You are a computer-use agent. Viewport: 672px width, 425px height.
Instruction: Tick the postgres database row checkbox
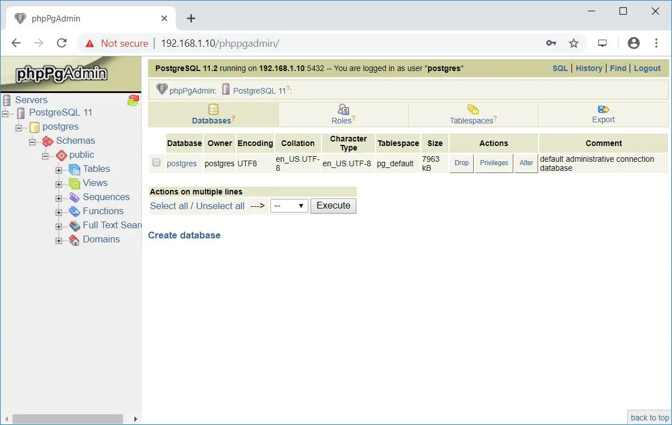156,162
